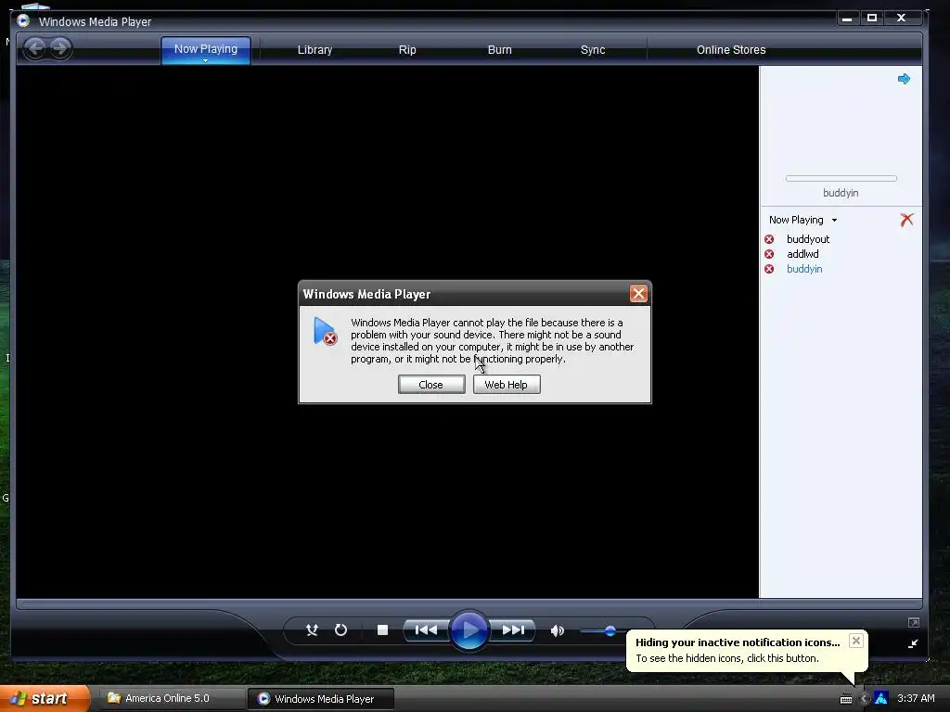
Task: Switch to compact mode
Action: [913, 643]
